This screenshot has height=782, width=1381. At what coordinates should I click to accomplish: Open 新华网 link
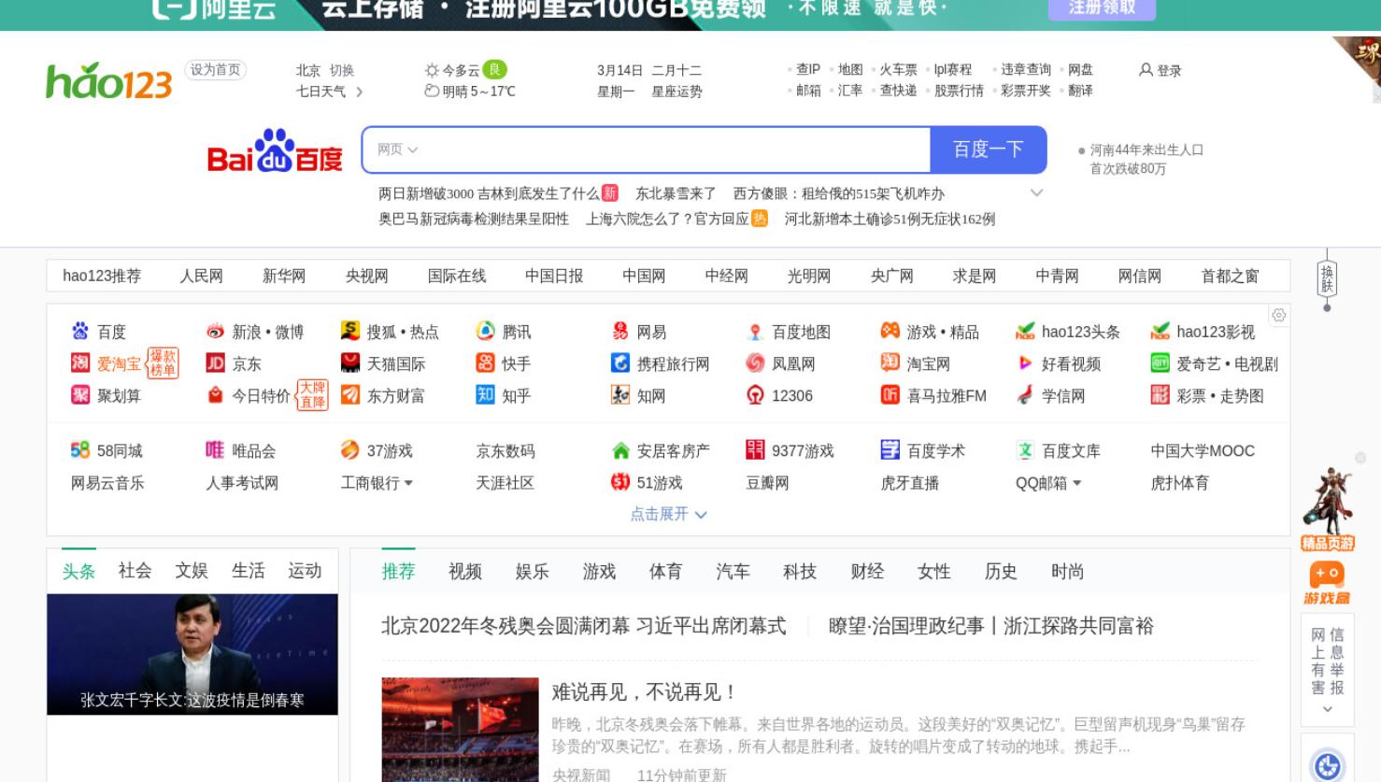click(284, 276)
